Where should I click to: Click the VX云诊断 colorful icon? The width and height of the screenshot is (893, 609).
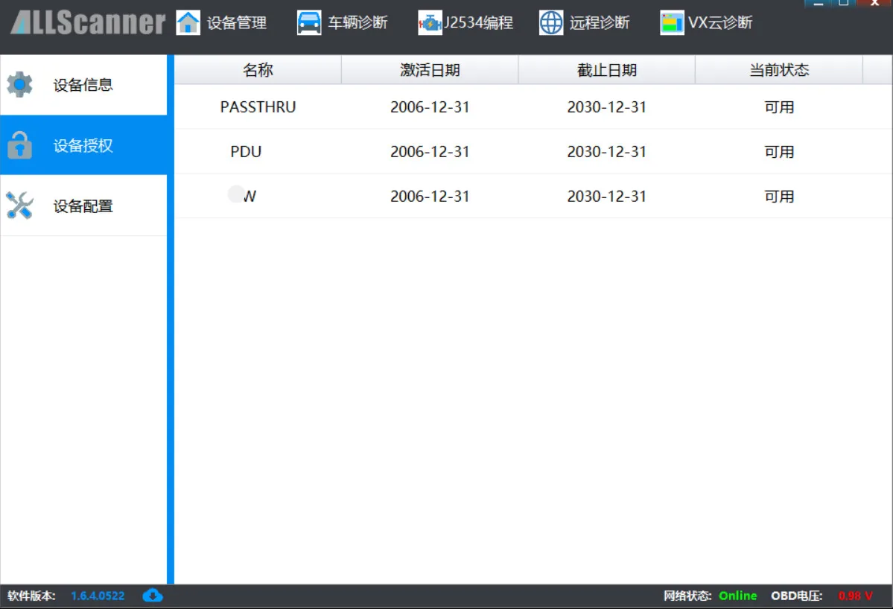pyautogui.click(x=672, y=23)
